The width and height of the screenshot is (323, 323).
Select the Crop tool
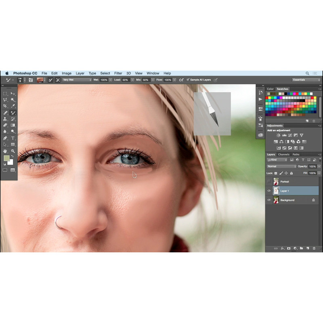click(5, 106)
